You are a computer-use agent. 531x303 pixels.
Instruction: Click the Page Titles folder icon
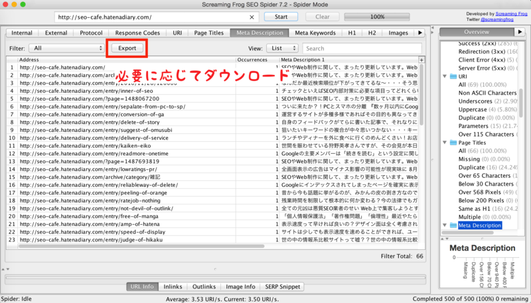453,143
